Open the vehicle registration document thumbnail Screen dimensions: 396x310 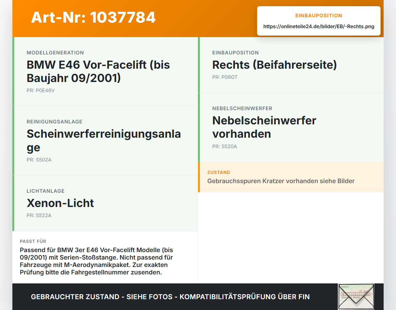(356, 296)
